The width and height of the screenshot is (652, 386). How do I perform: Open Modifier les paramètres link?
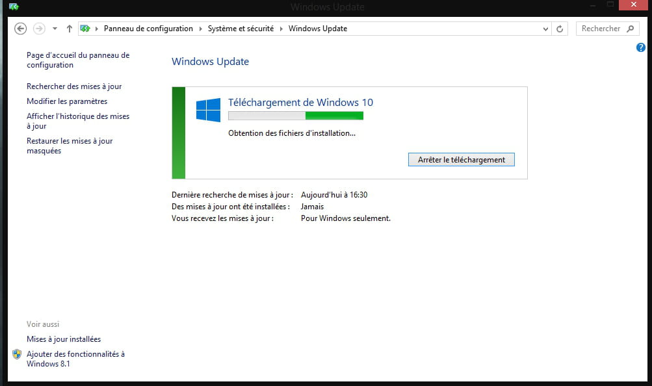(67, 101)
